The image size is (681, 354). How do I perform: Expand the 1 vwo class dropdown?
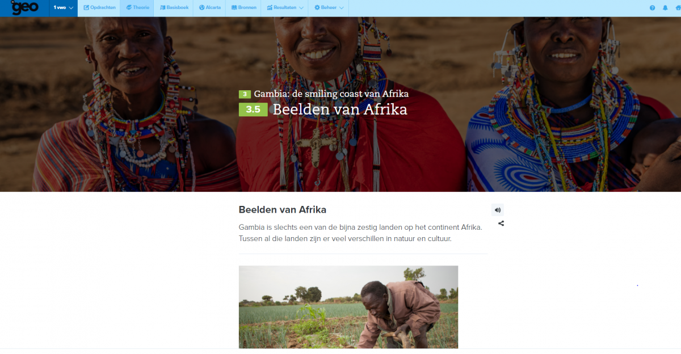pyautogui.click(x=63, y=8)
